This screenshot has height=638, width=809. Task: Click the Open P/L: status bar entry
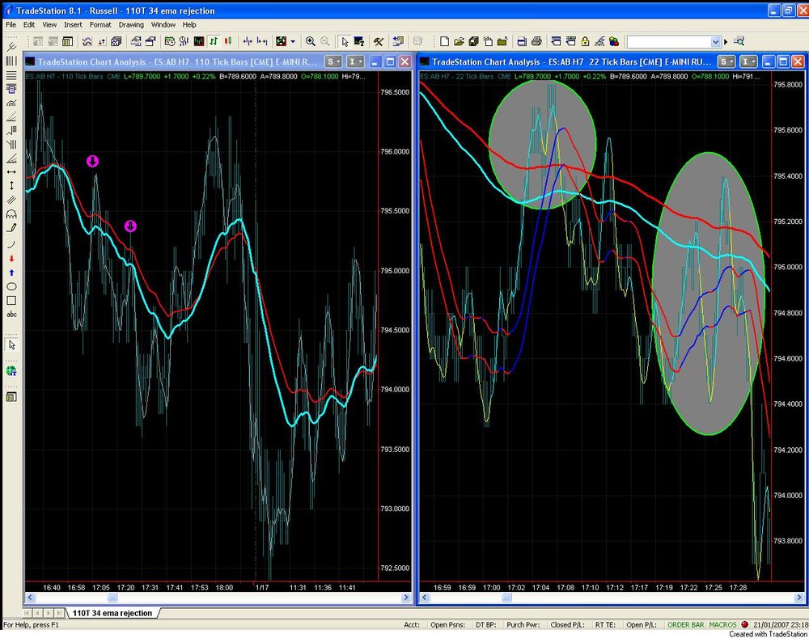click(x=642, y=624)
